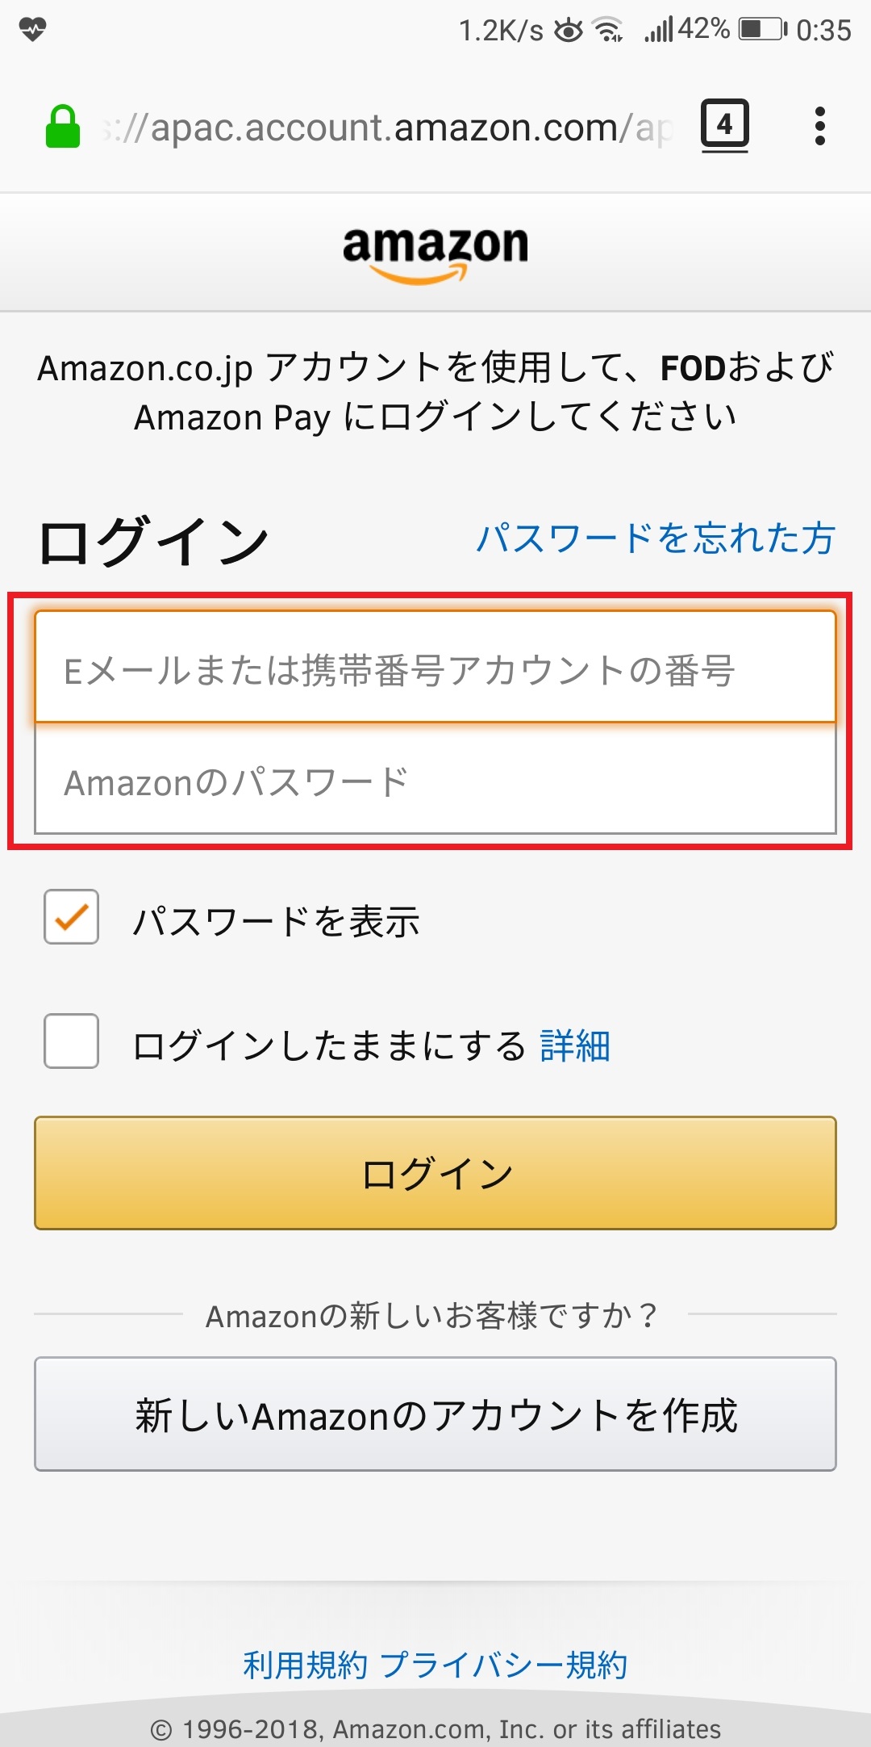Uncheck the パスワードを表示 checkbox
This screenshot has width=871, height=1747.
[72, 917]
